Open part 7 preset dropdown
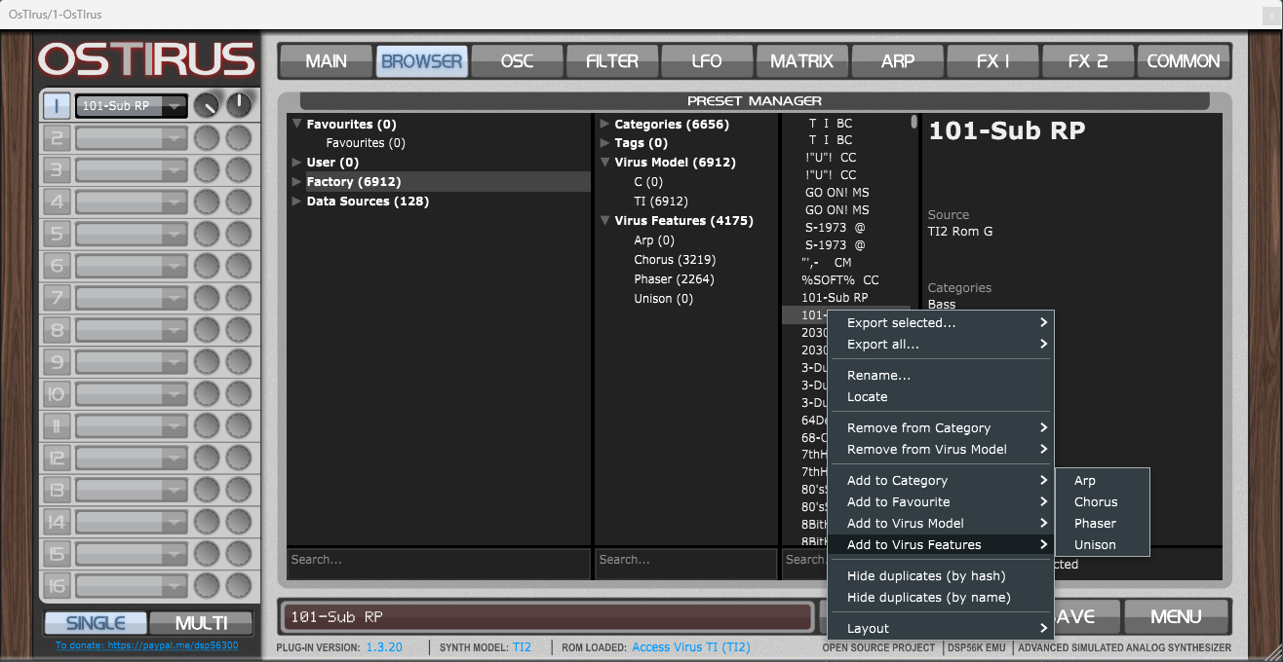This screenshot has height=662, width=1283. click(132, 298)
